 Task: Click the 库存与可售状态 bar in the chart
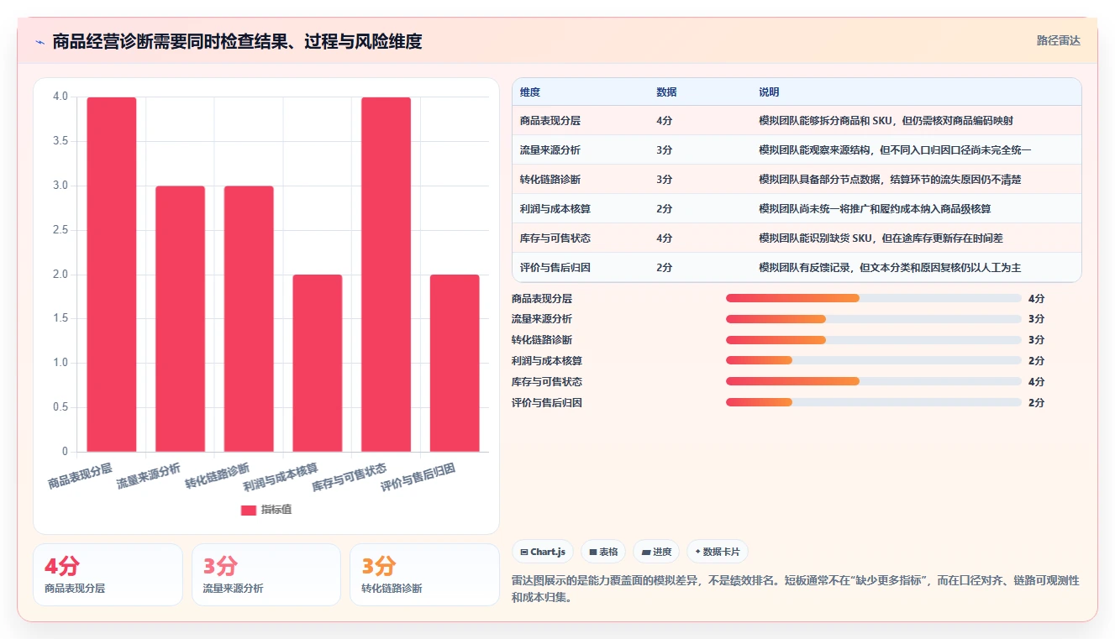387,275
